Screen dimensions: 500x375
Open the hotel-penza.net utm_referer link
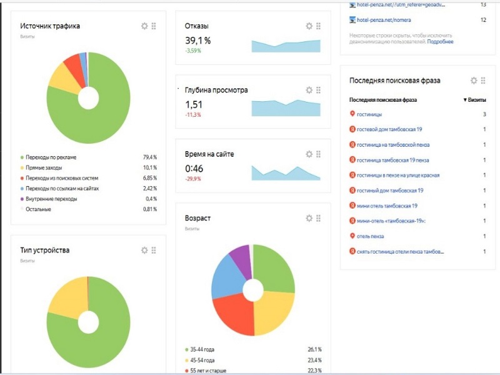click(401, 5)
